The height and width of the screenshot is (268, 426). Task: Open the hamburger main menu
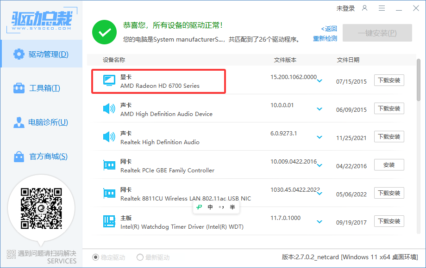[382, 8]
